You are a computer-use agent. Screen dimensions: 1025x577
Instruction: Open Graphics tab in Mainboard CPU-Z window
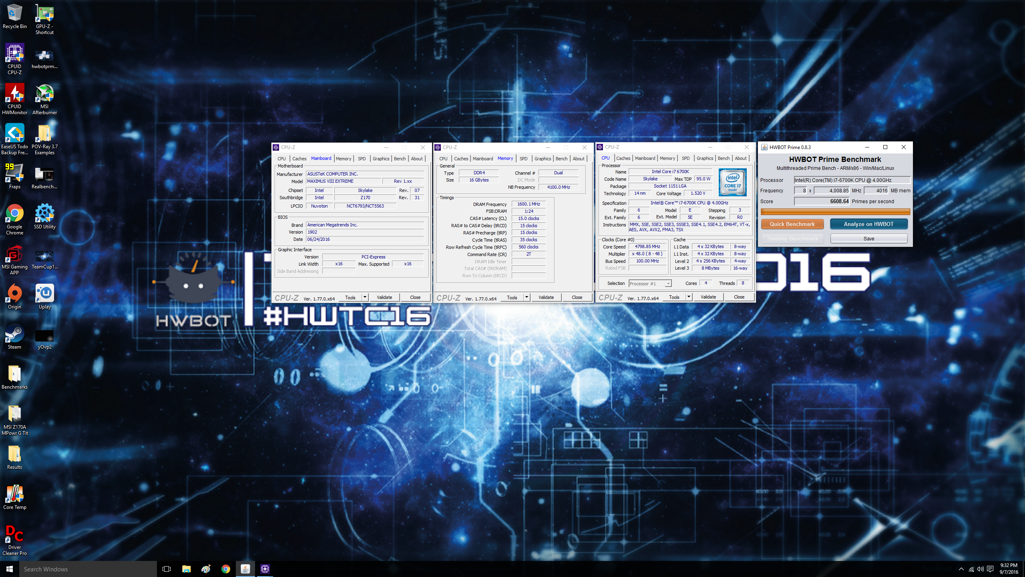[x=381, y=159]
